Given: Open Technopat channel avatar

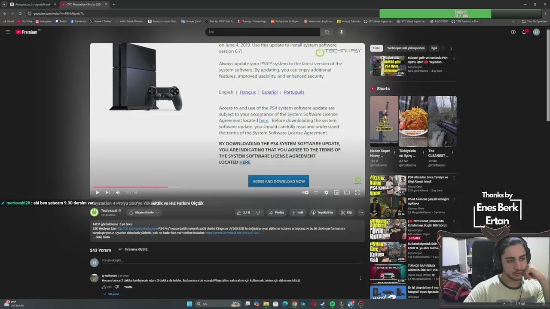Looking at the screenshot, I should click(x=94, y=212).
